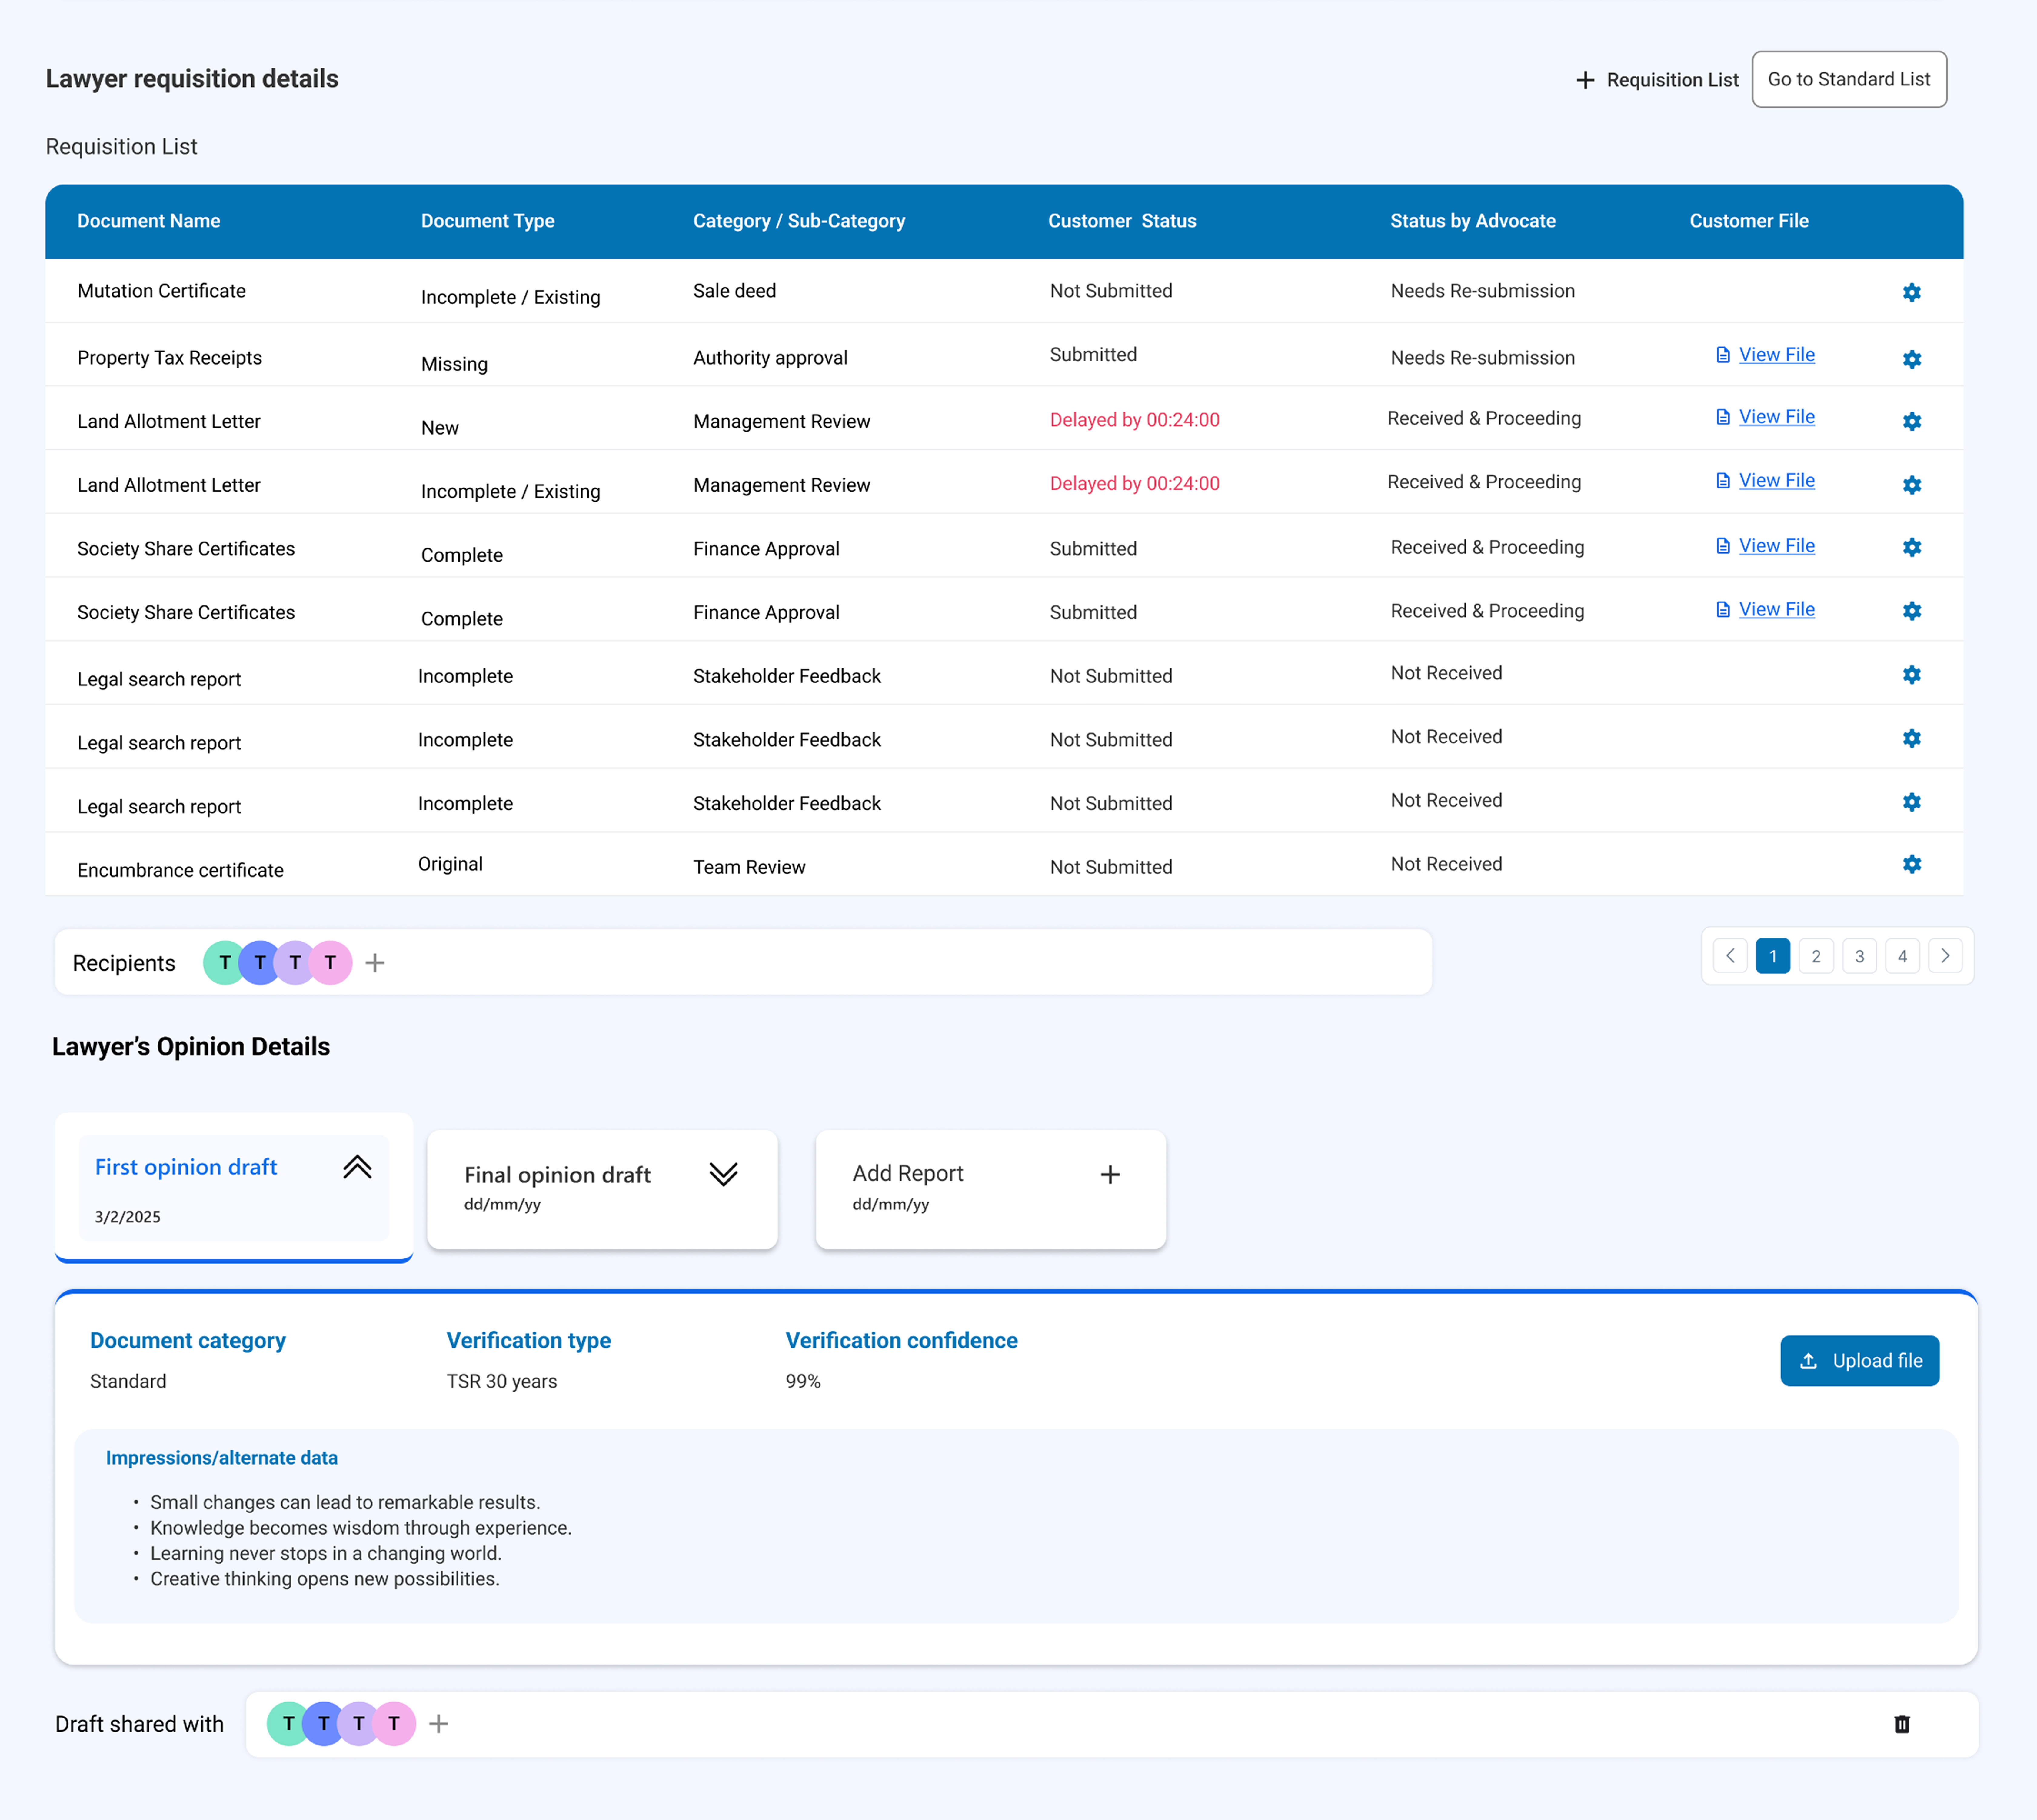Click the Authority approval category cell

coord(770,358)
